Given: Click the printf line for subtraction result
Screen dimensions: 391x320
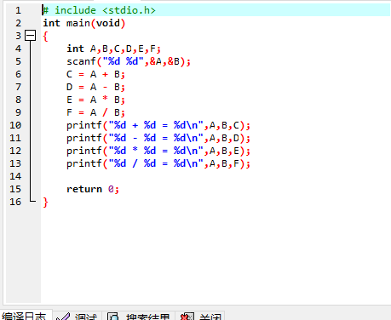Looking at the screenshot, I should click(x=158, y=138).
